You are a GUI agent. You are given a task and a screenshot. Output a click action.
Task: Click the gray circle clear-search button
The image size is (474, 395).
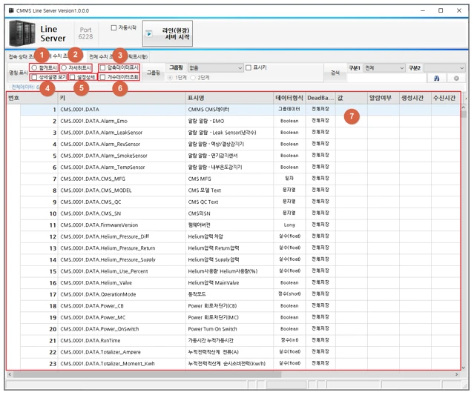click(x=456, y=79)
